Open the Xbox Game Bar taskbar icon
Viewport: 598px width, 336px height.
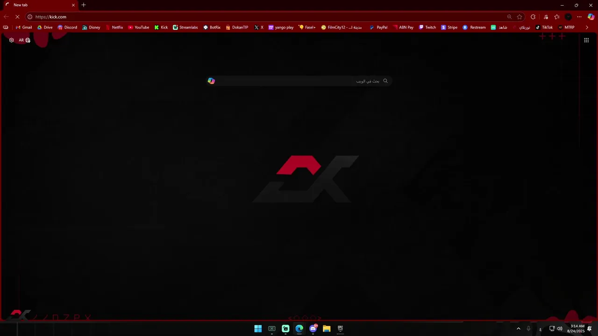tap(272, 329)
